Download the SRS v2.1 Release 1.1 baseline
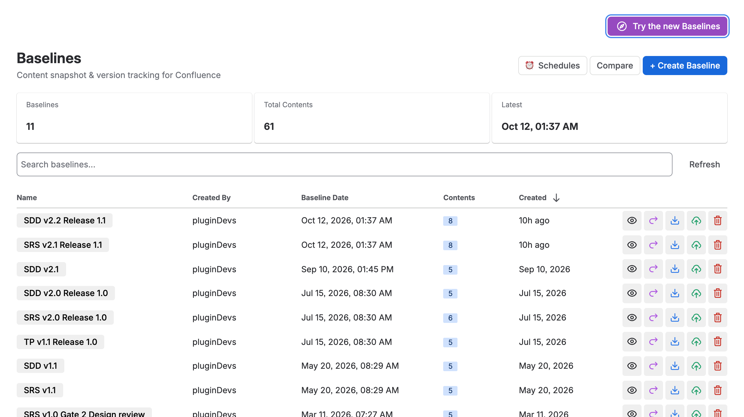744x417 pixels. pyautogui.click(x=675, y=245)
